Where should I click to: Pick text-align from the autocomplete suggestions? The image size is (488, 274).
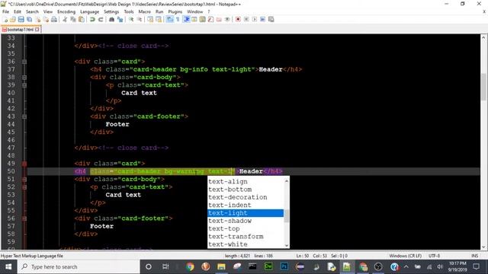pos(246,182)
